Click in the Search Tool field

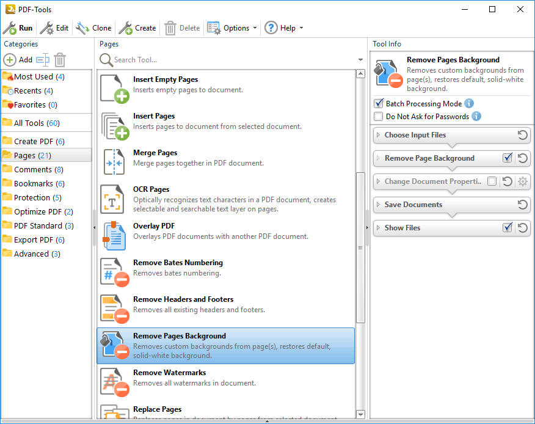pyautogui.click(x=232, y=60)
